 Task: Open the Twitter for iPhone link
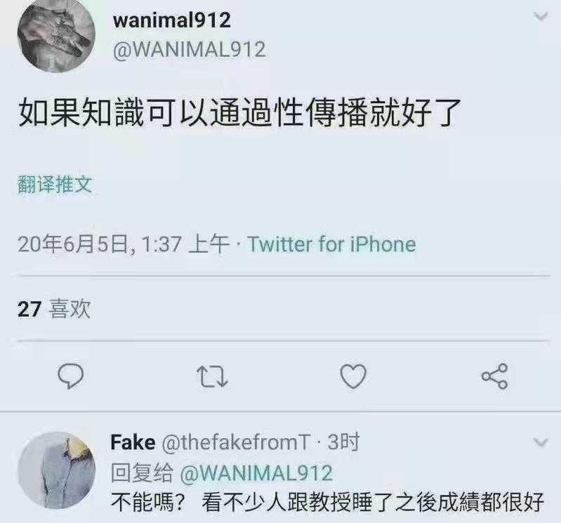pos(331,244)
